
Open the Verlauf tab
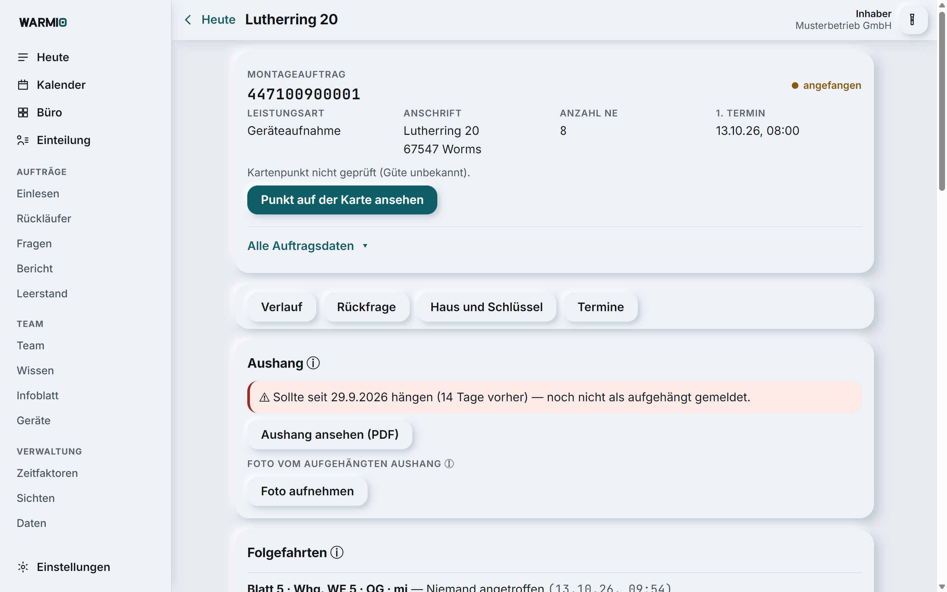point(281,307)
